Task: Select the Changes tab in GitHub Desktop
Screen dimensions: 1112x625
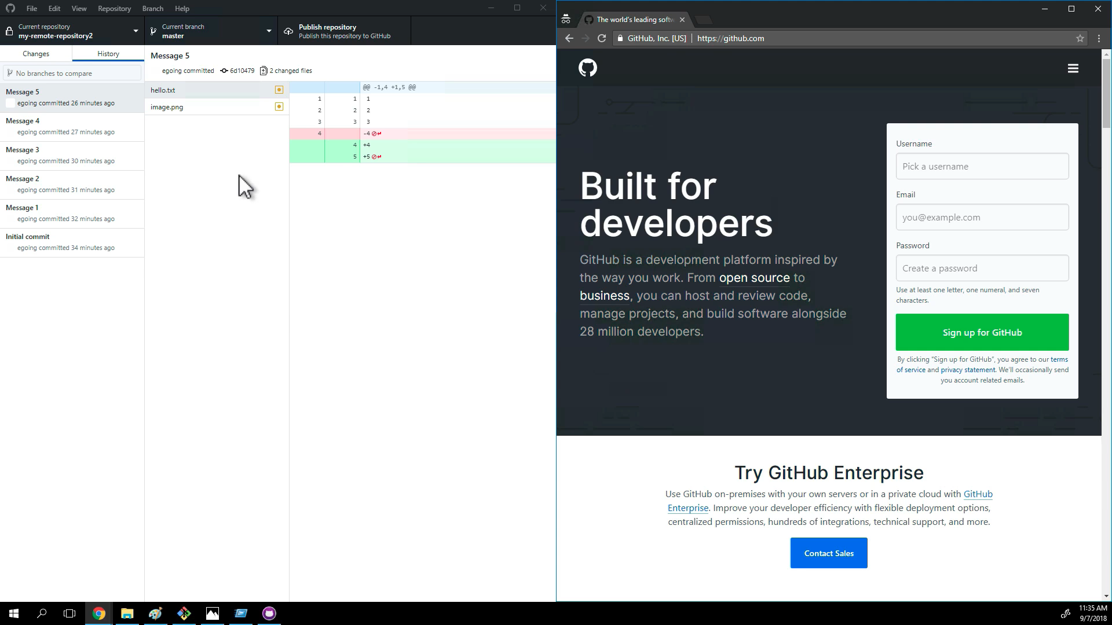Action: point(35,53)
